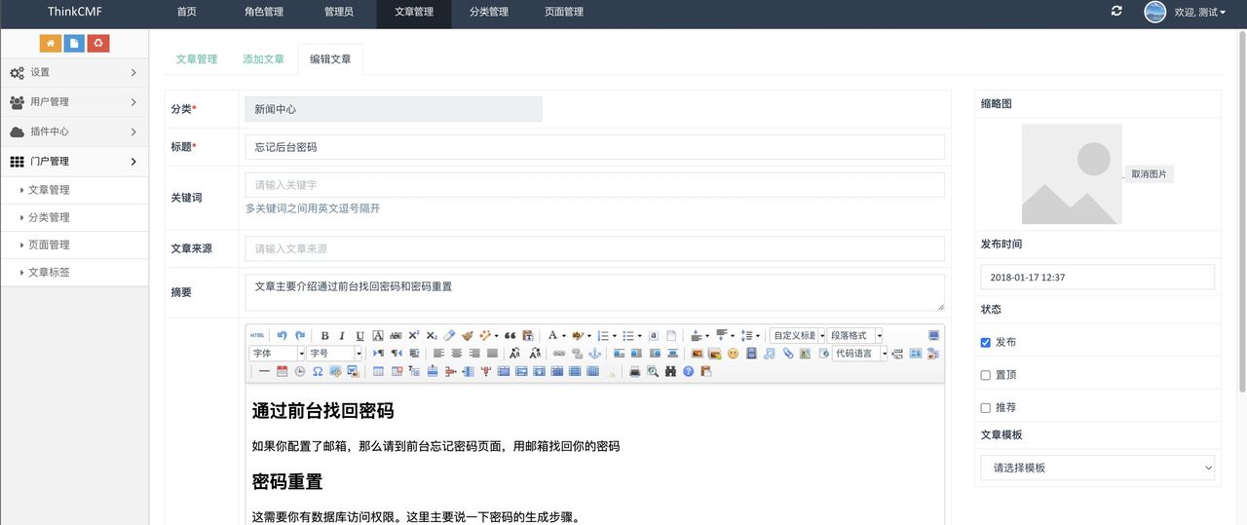Viewport: 1247px width, 525px height.
Task: Click the thumbnail placeholder image
Action: pyautogui.click(x=1072, y=174)
